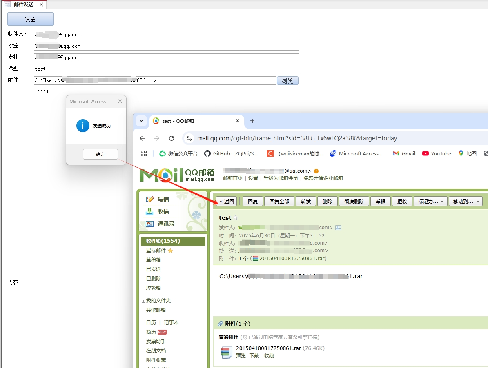Click the 发送 button in Access form
This screenshot has width=488, height=368.
[31, 19]
